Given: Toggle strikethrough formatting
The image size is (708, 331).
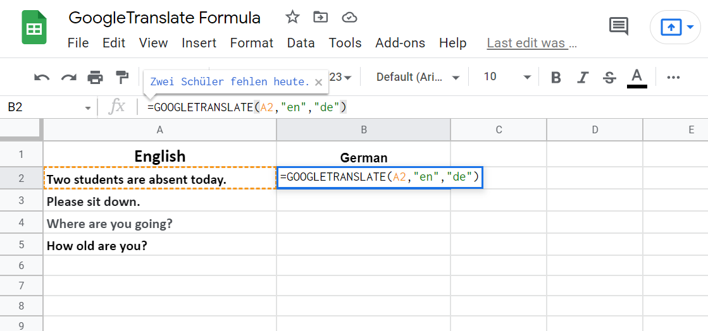Looking at the screenshot, I should pyautogui.click(x=609, y=78).
